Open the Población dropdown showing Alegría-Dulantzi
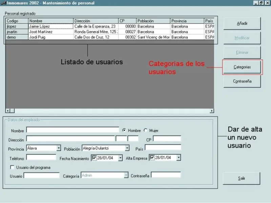Viewport: 271px width, 203px height. tap(127, 148)
